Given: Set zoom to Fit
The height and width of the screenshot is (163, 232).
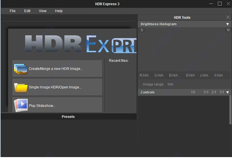Looking at the screenshot, I should pyautogui.click(x=193, y=92).
